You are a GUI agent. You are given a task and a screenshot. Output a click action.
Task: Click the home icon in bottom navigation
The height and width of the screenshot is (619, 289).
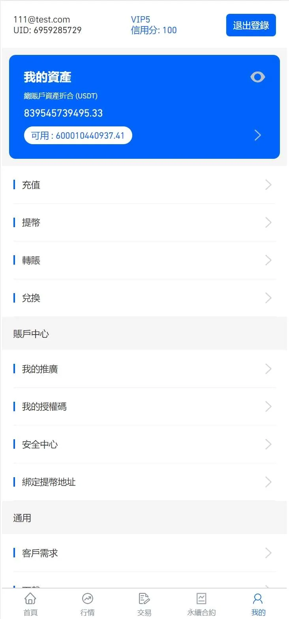[30, 598]
